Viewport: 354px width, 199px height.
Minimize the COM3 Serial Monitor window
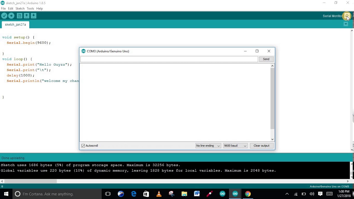pyautogui.click(x=245, y=51)
